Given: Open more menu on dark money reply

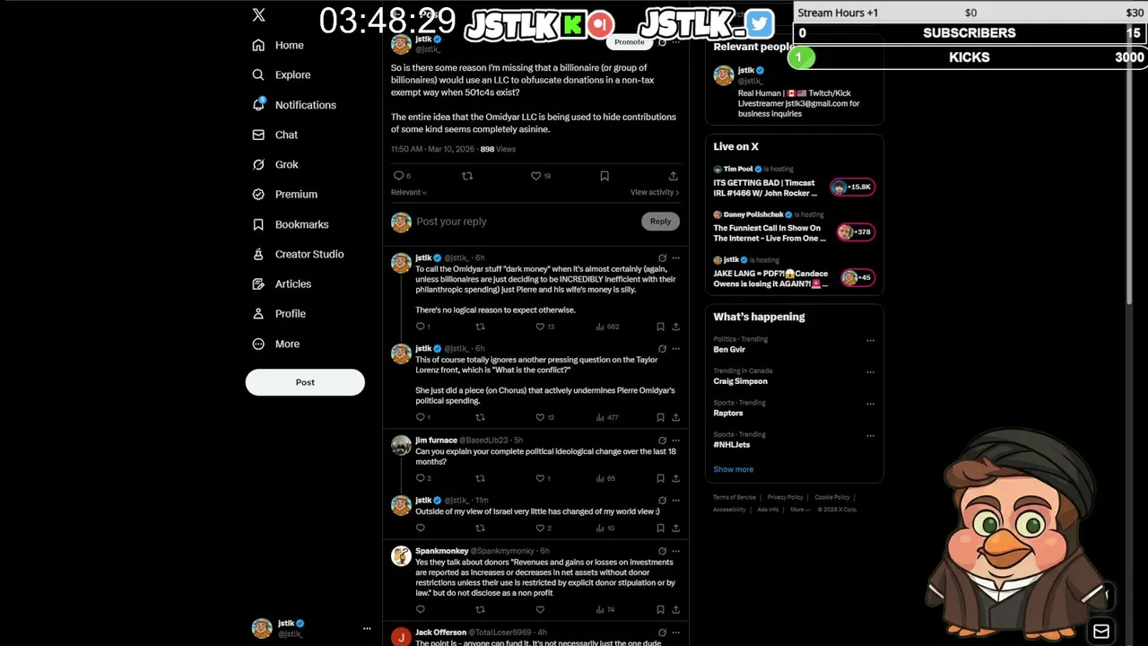Looking at the screenshot, I should (x=675, y=258).
